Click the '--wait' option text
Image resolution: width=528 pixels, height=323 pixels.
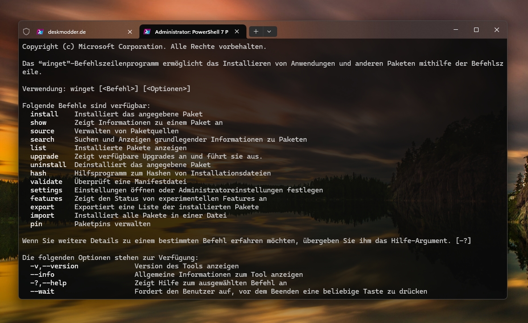(x=42, y=291)
